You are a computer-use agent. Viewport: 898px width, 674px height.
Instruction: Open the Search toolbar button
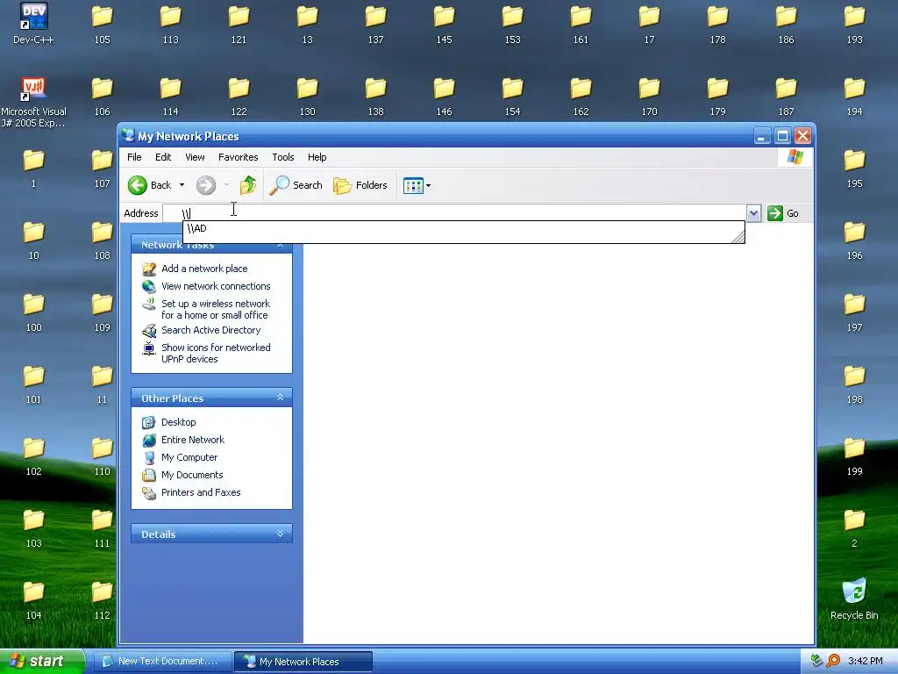pyautogui.click(x=296, y=185)
